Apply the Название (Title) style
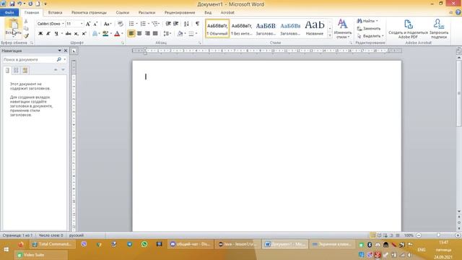Image resolution: width=462 pixels, height=260 pixels. point(315,29)
